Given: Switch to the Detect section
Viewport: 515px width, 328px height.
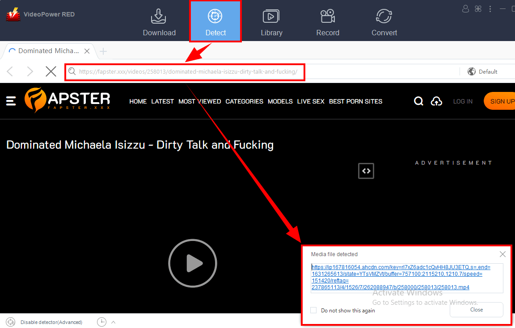Looking at the screenshot, I should tap(215, 22).
